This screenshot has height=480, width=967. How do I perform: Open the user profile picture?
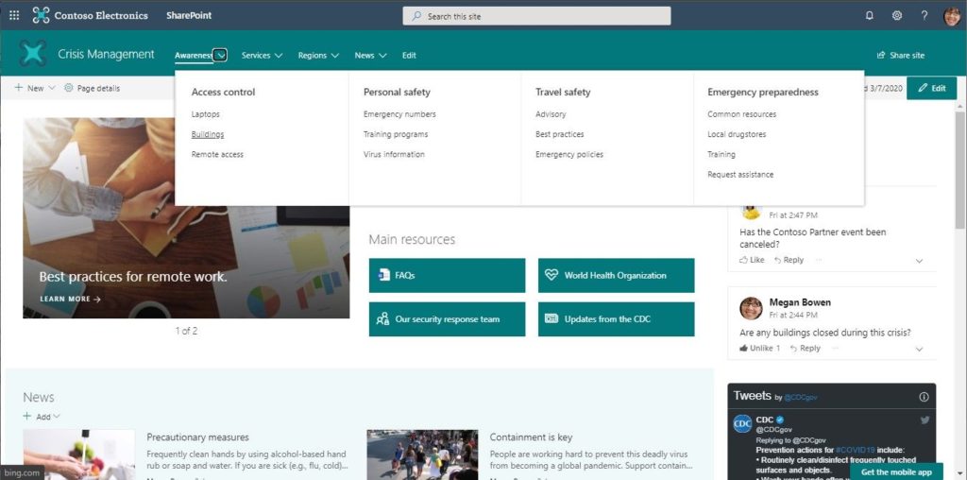coord(952,16)
